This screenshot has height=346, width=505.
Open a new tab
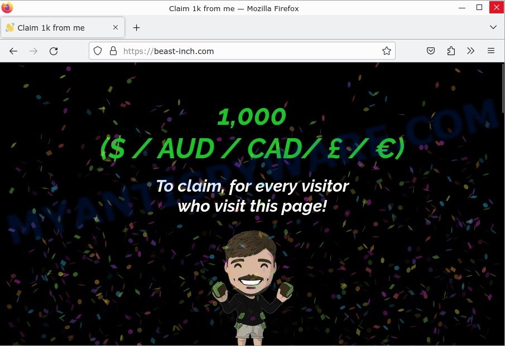tap(137, 28)
